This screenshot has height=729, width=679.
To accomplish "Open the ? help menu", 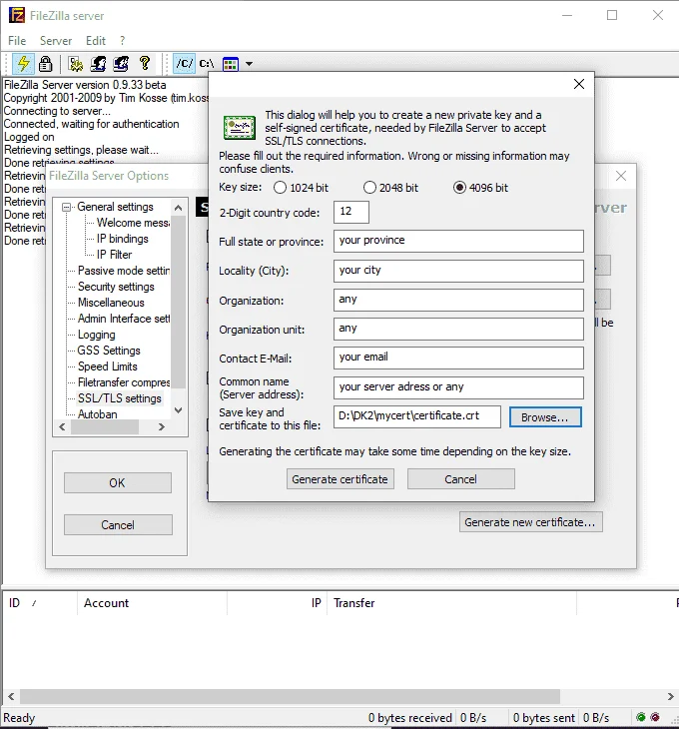I will 122,41.
